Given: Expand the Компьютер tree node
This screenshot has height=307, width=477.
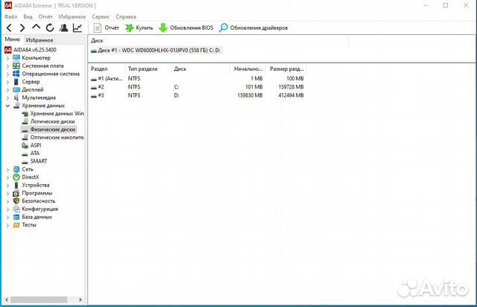Looking at the screenshot, I should tap(7, 58).
